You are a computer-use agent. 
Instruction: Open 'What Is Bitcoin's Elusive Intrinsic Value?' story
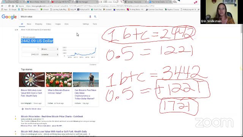(x=58, y=92)
